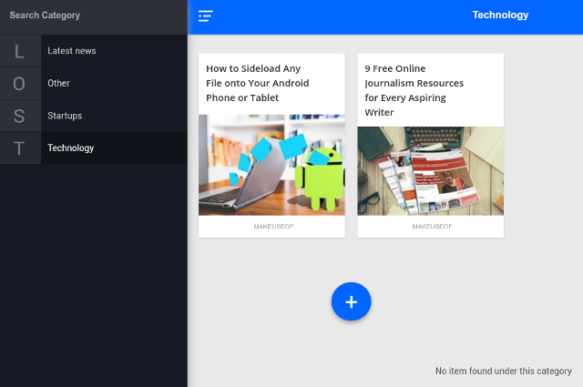The height and width of the screenshot is (387, 583).
Task: Focus the Search Category field
Action: tap(94, 15)
